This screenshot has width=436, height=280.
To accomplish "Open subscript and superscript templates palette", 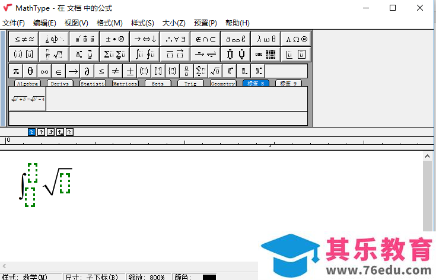I will click(x=84, y=54).
